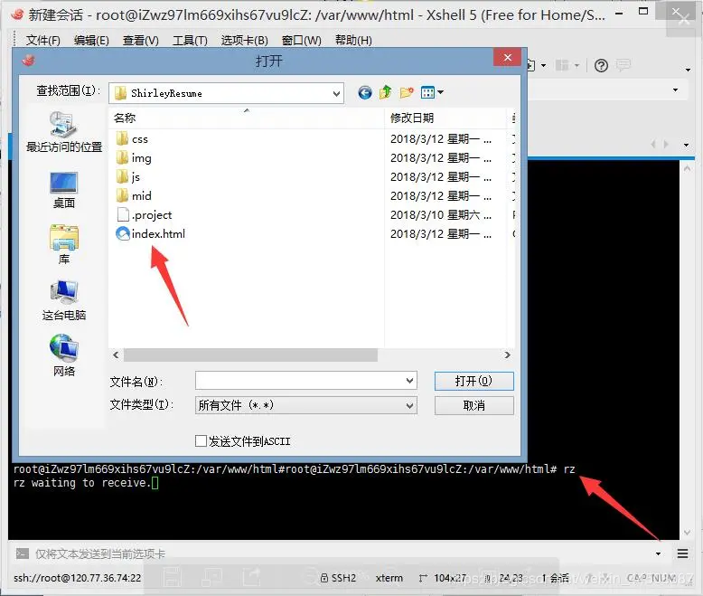This screenshot has height=596, width=703.
Task: Click the compose bar text input in Xshell
Action: click(341, 553)
